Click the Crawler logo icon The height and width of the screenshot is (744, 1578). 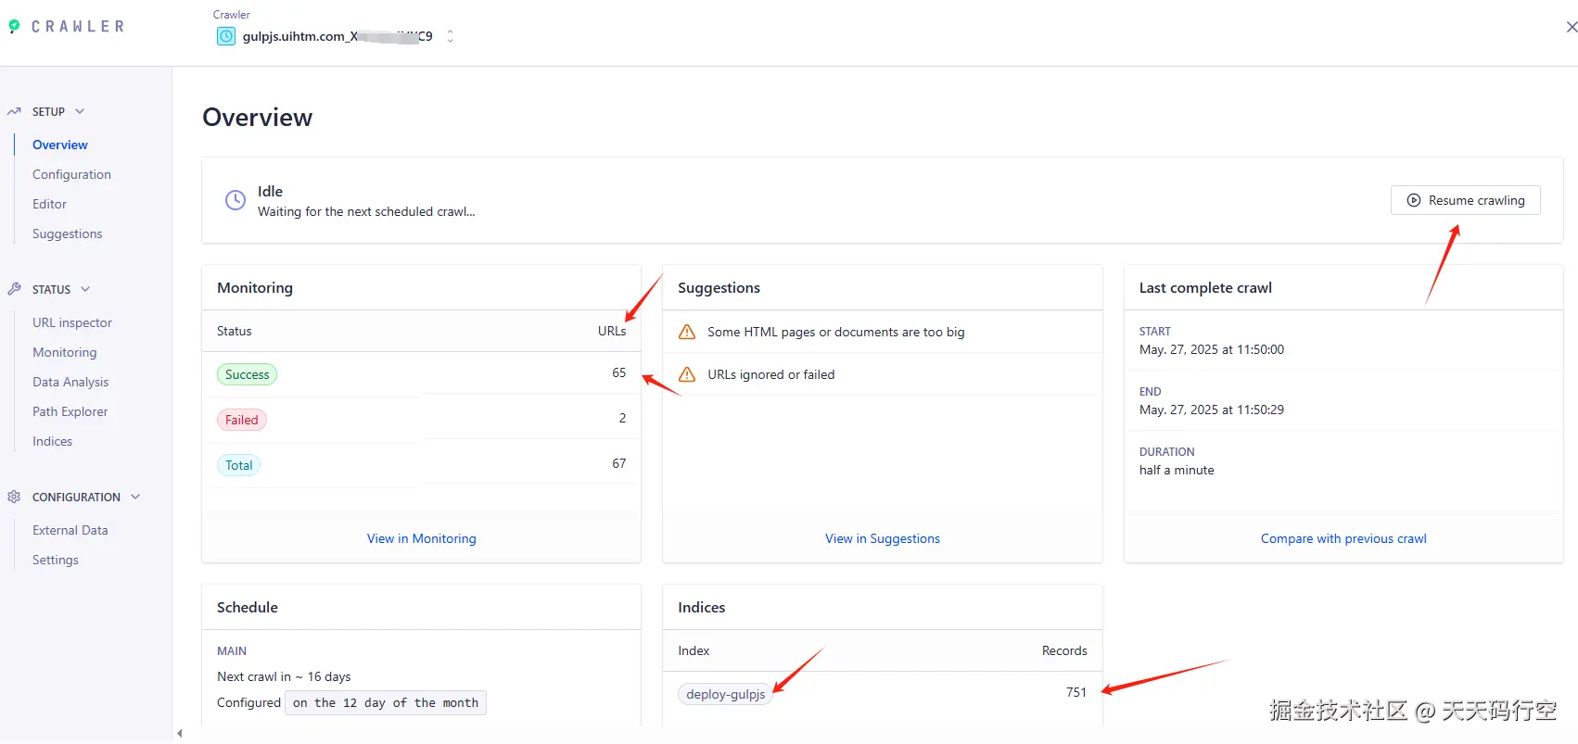(x=14, y=27)
